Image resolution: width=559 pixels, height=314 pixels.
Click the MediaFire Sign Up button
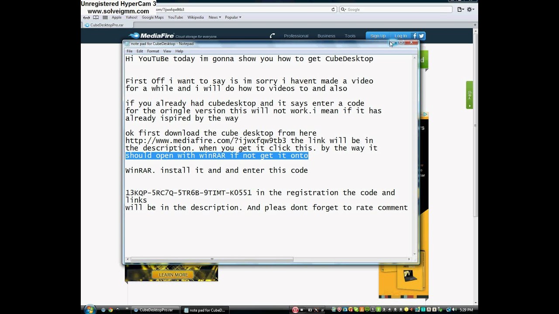[378, 36]
